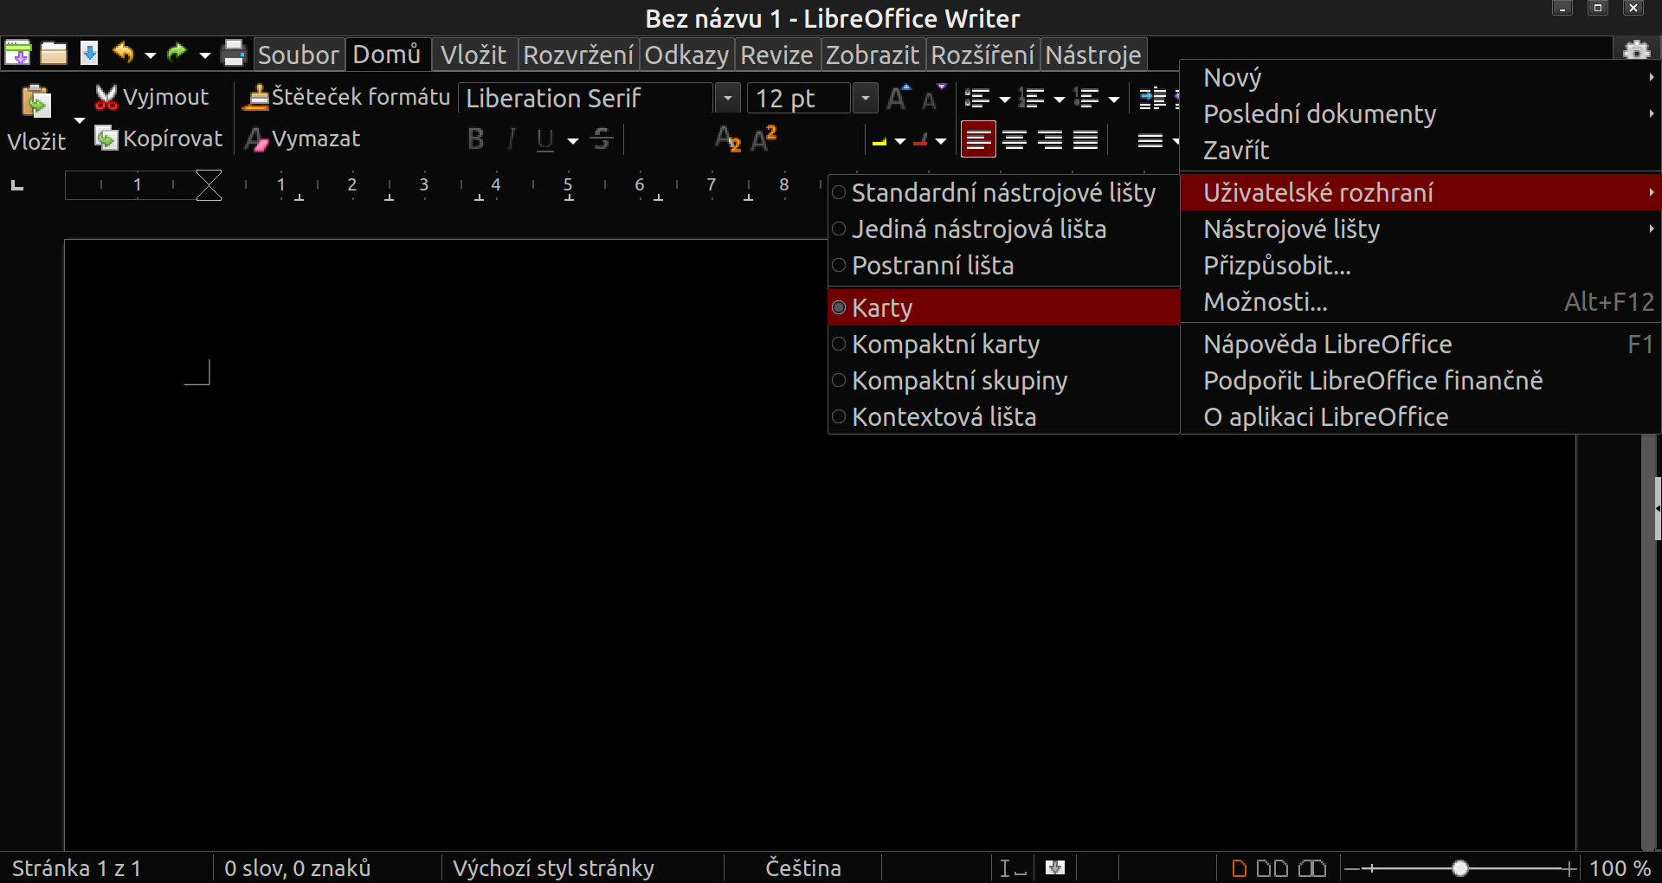Switch to the Revize tab
This screenshot has height=883, width=1662.
click(x=776, y=55)
